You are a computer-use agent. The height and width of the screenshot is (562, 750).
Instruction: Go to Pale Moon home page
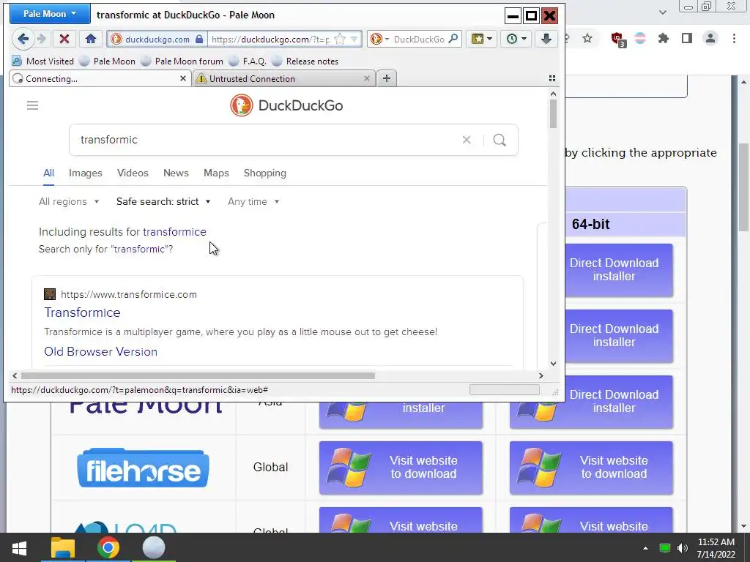91,40
